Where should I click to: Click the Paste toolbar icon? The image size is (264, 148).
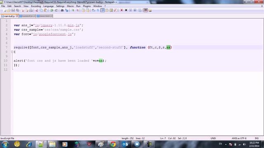click(x=46, y=10)
